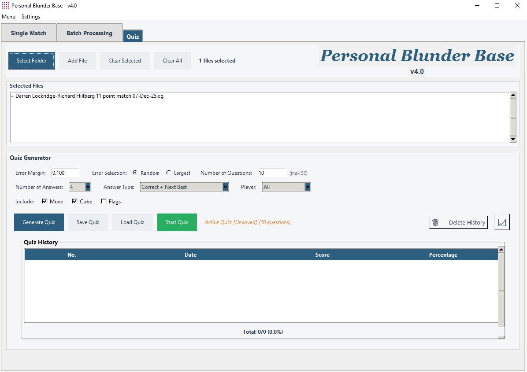Click the Quiz History scroll-up arrow
Viewport: 527px width, 372px height.
(501, 250)
